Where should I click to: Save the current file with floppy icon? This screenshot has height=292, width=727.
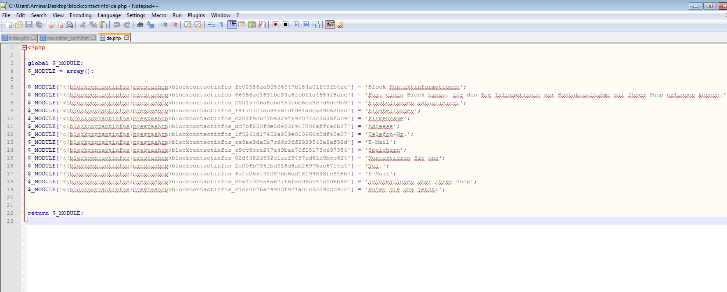coord(29,25)
